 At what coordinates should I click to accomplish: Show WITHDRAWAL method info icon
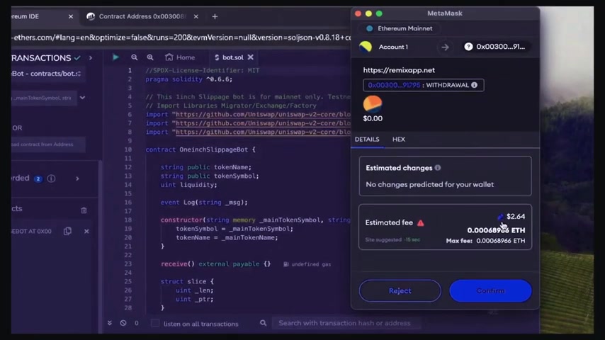coord(474,85)
